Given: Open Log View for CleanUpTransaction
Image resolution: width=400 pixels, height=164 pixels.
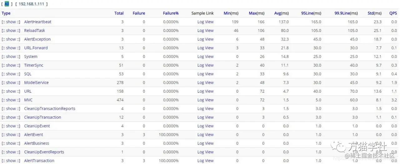Looking at the screenshot, I should (x=205, y=117).
